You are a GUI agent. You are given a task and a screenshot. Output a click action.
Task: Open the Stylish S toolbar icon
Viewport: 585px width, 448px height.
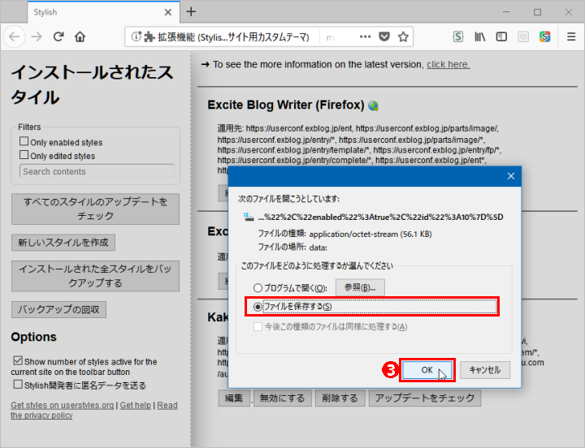click(x=457, y=37)
